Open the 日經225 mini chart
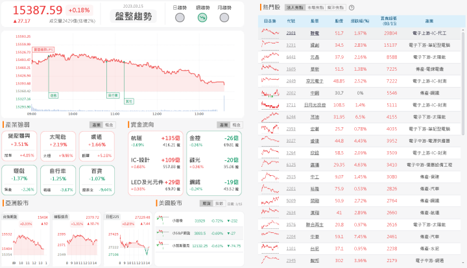The width and height of the screenshot is (467, 268). point(128,239)
